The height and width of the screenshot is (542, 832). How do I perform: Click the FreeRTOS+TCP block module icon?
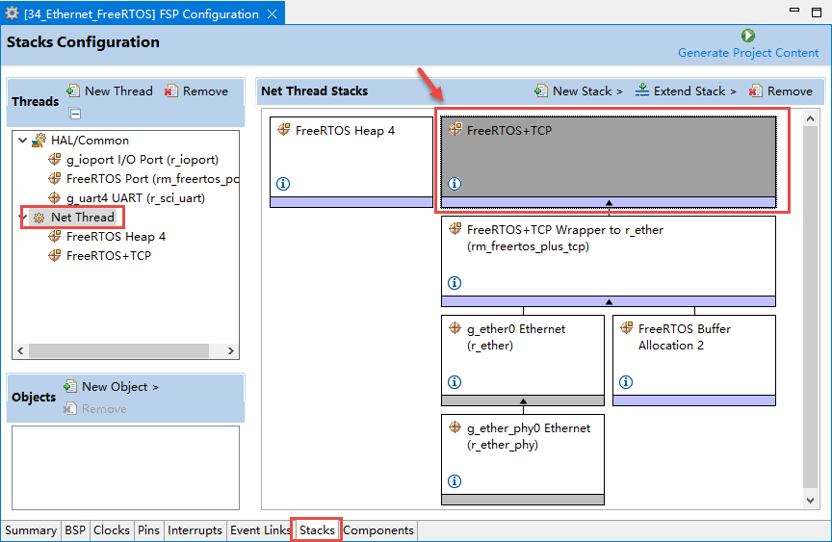[455, 129]
